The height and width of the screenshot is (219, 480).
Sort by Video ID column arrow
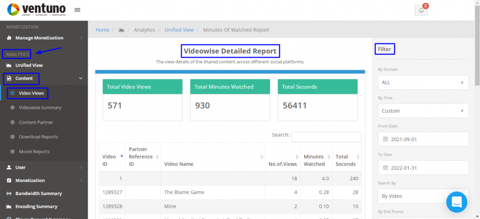click(122, 156)
